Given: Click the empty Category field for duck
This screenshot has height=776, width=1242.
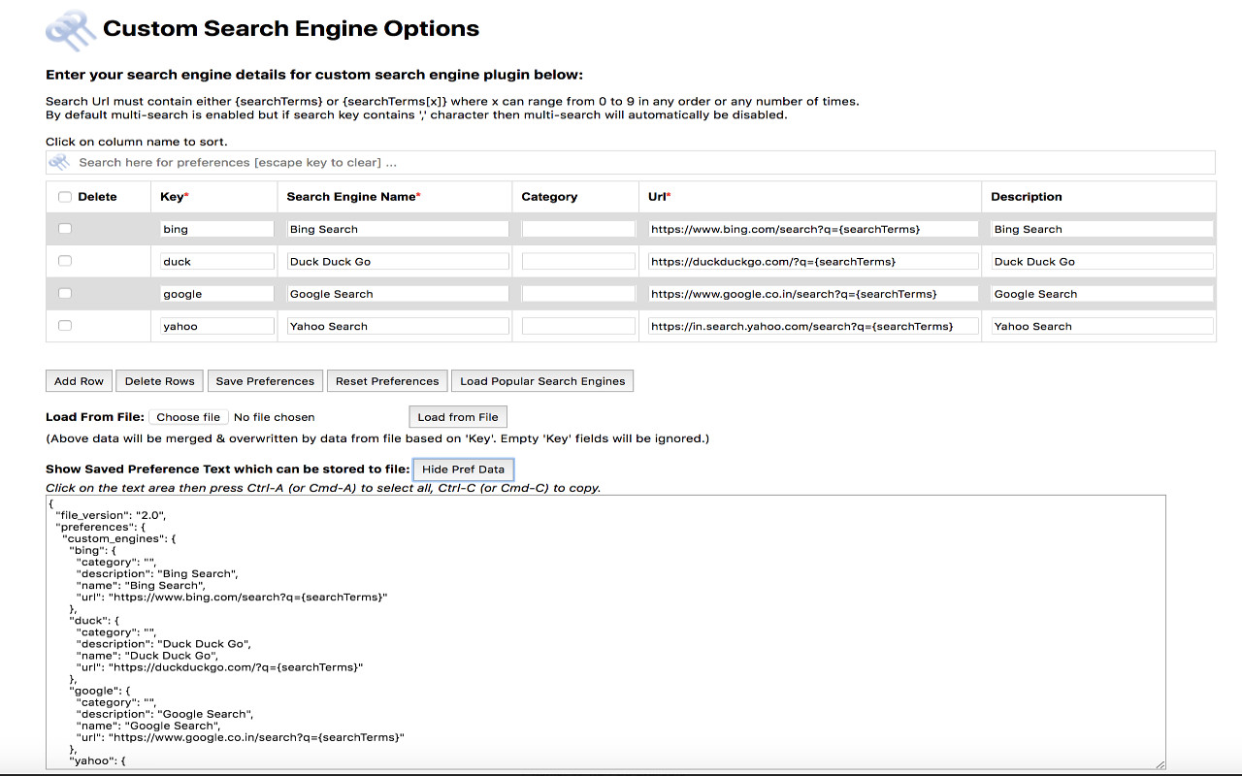Looking at the screenshot, I should point(578,261).
